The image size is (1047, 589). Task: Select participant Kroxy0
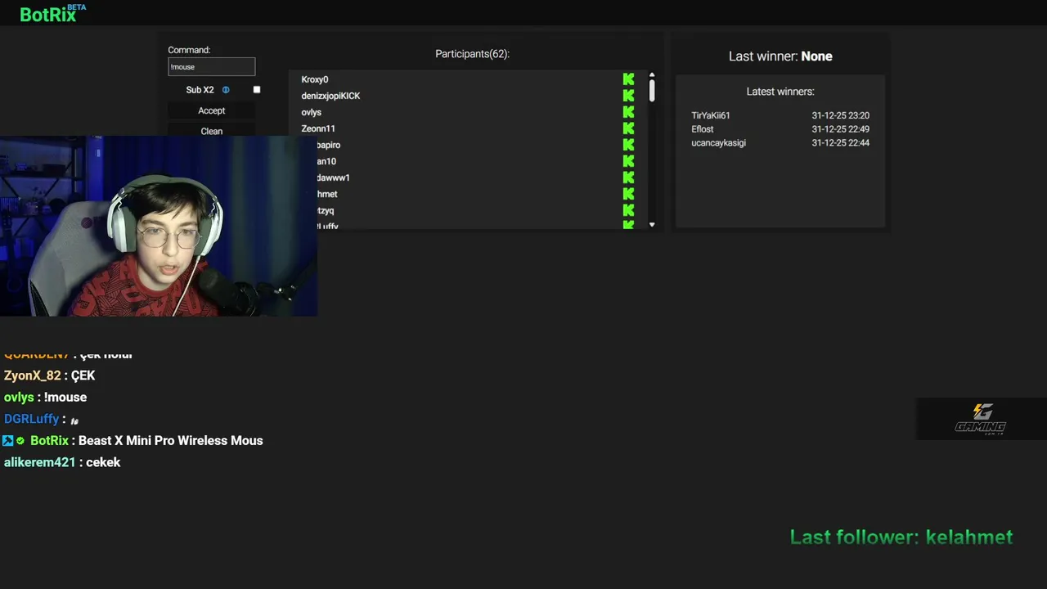pos(315,79)
